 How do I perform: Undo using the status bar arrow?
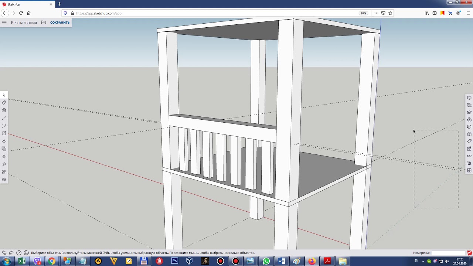tap(4, 253)
